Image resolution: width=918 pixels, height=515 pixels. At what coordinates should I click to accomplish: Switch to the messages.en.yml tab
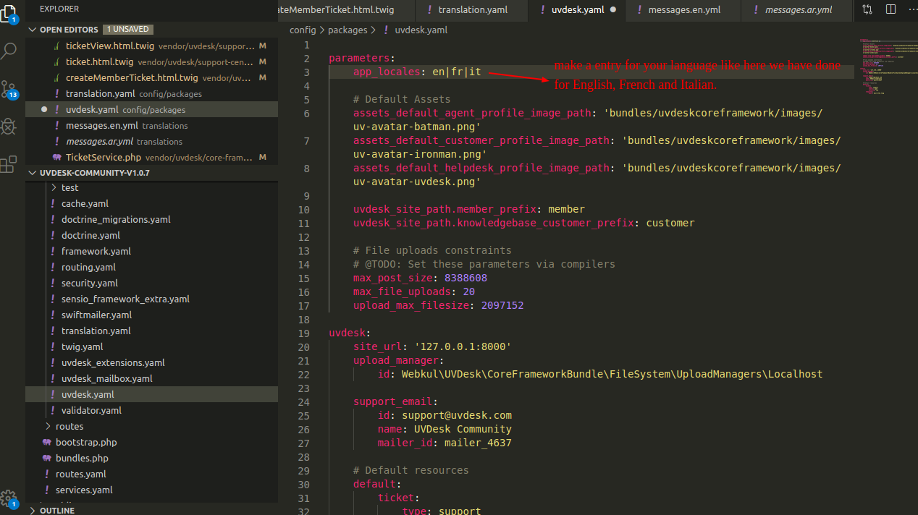pyautogui.click(x=683, y=10)
